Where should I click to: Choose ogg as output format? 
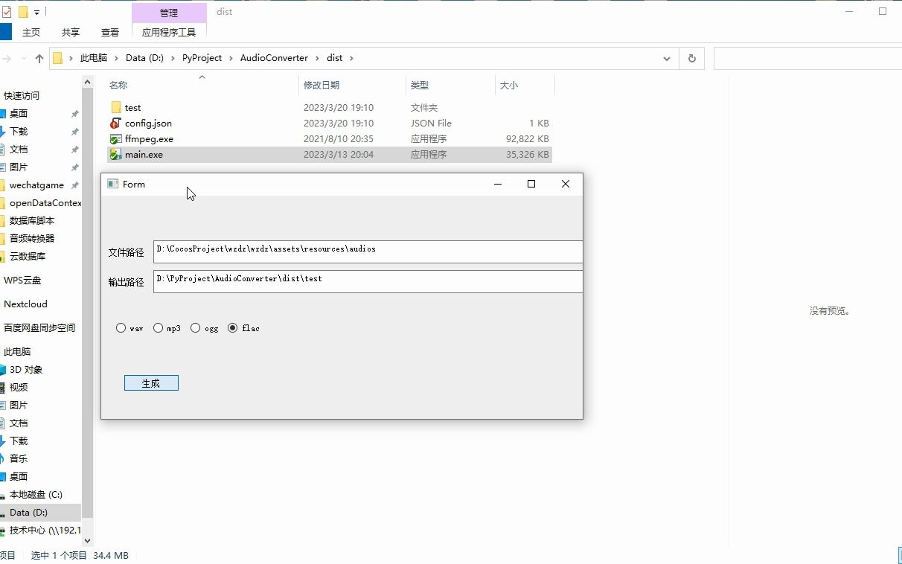[x=195, y=327]
